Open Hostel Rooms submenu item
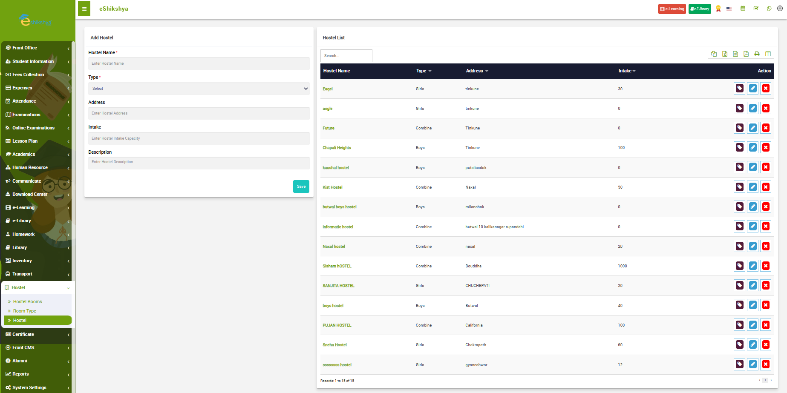The width and height of the screenshot is (787, 393). tap(28, 301)
